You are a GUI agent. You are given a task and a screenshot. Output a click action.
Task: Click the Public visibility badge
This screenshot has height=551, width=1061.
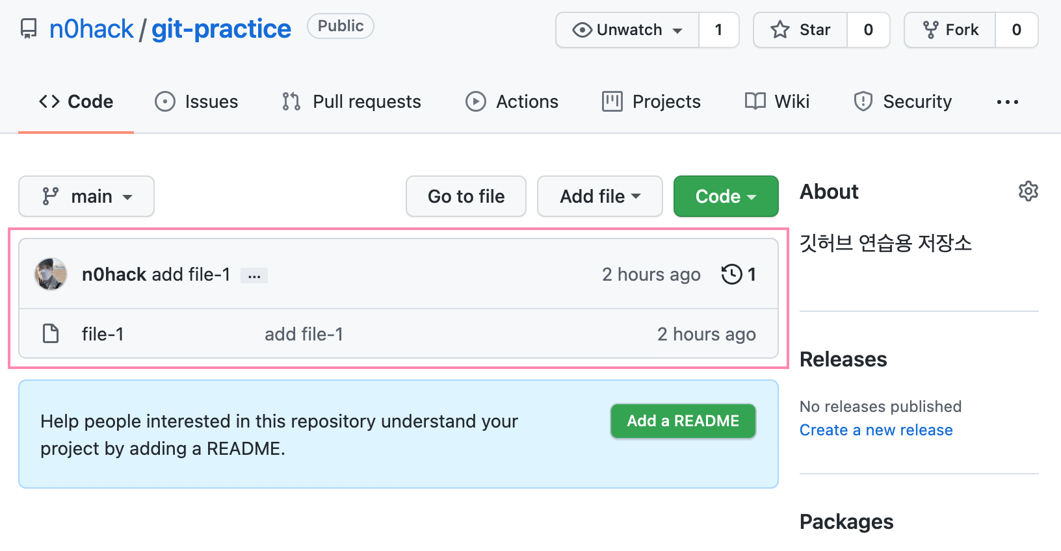tap(341, 26)
